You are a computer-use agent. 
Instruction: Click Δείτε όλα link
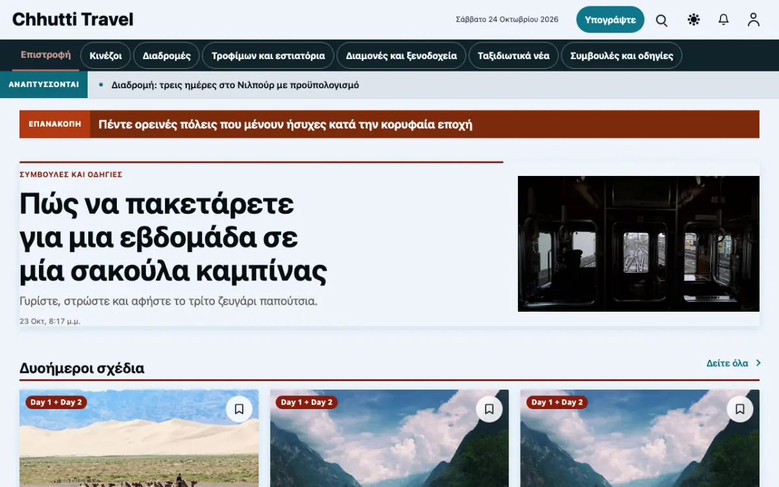(727, 363)
